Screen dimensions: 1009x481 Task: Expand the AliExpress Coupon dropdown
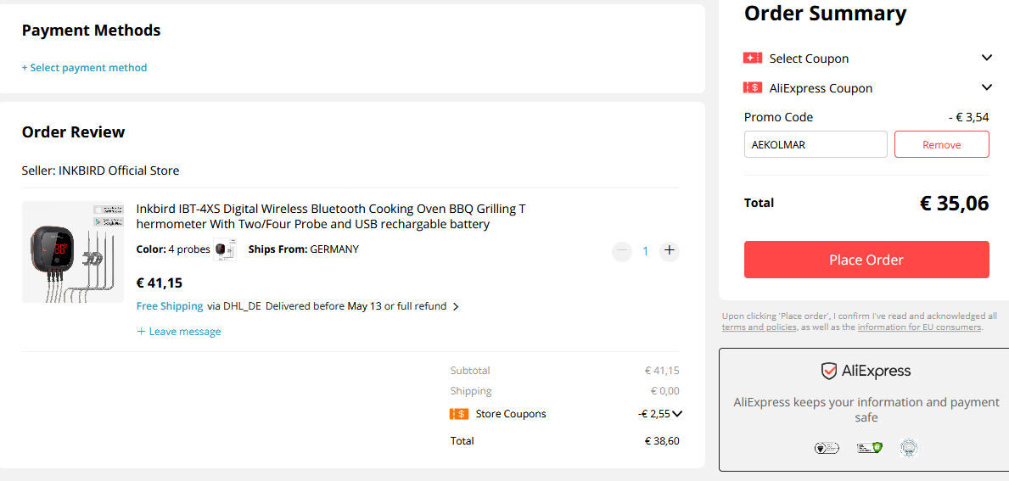click(986, 87)
